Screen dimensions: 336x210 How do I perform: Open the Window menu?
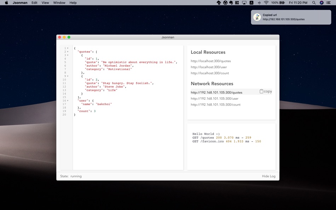pyautogui.click(x=59, y=3)
